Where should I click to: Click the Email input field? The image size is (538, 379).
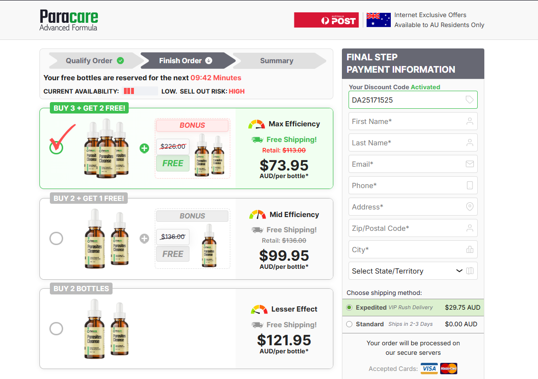point(407,164)
